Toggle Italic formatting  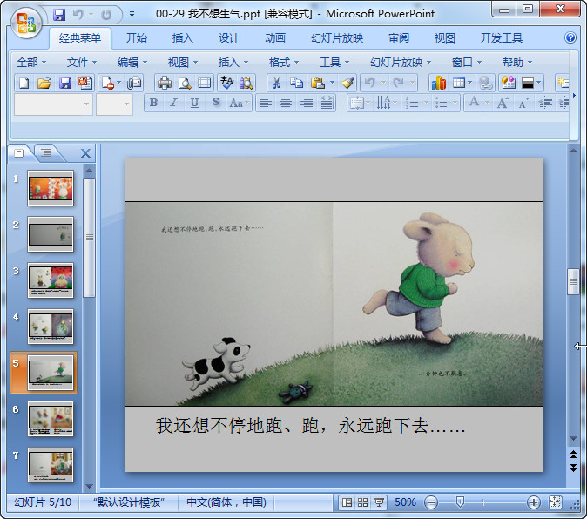click(x=173, y=103)
